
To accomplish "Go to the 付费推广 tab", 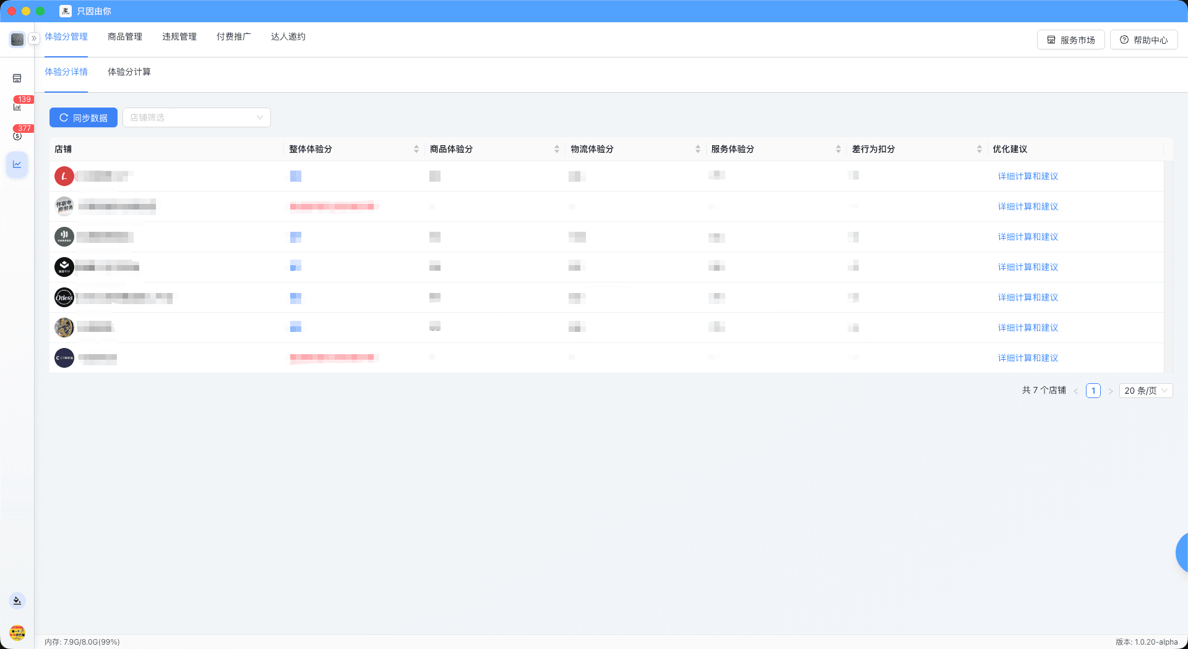I will (234, 37).
